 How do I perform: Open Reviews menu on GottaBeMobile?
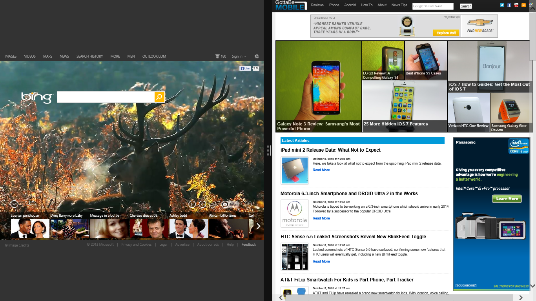pyautogui.click(x=317, y=5)
